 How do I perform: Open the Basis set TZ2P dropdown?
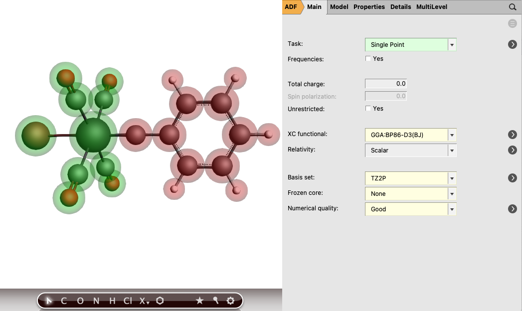click(410, 178)
